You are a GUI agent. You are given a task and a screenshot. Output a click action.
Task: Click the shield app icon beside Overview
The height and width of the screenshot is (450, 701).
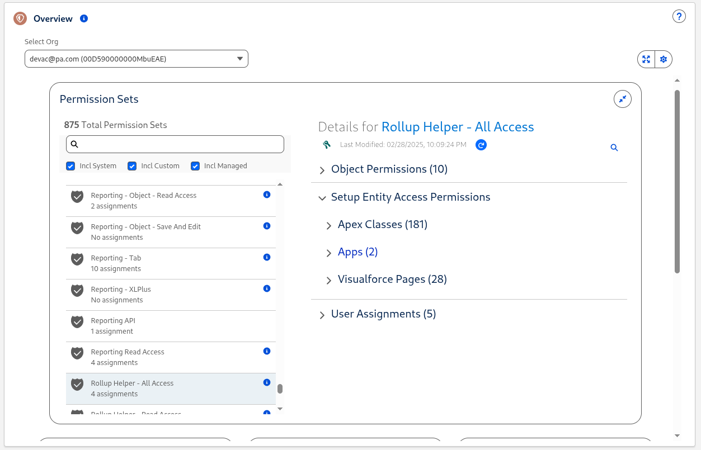coord(20,19)
